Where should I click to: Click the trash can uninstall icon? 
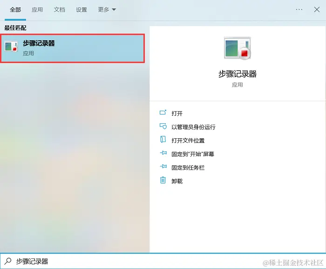163,180
